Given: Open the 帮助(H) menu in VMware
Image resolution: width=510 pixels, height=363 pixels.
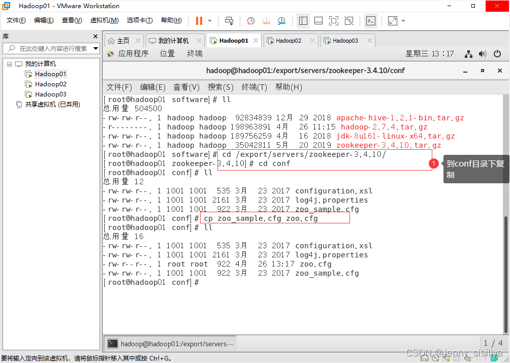Looking at the screenshot, I should (171, 20).
